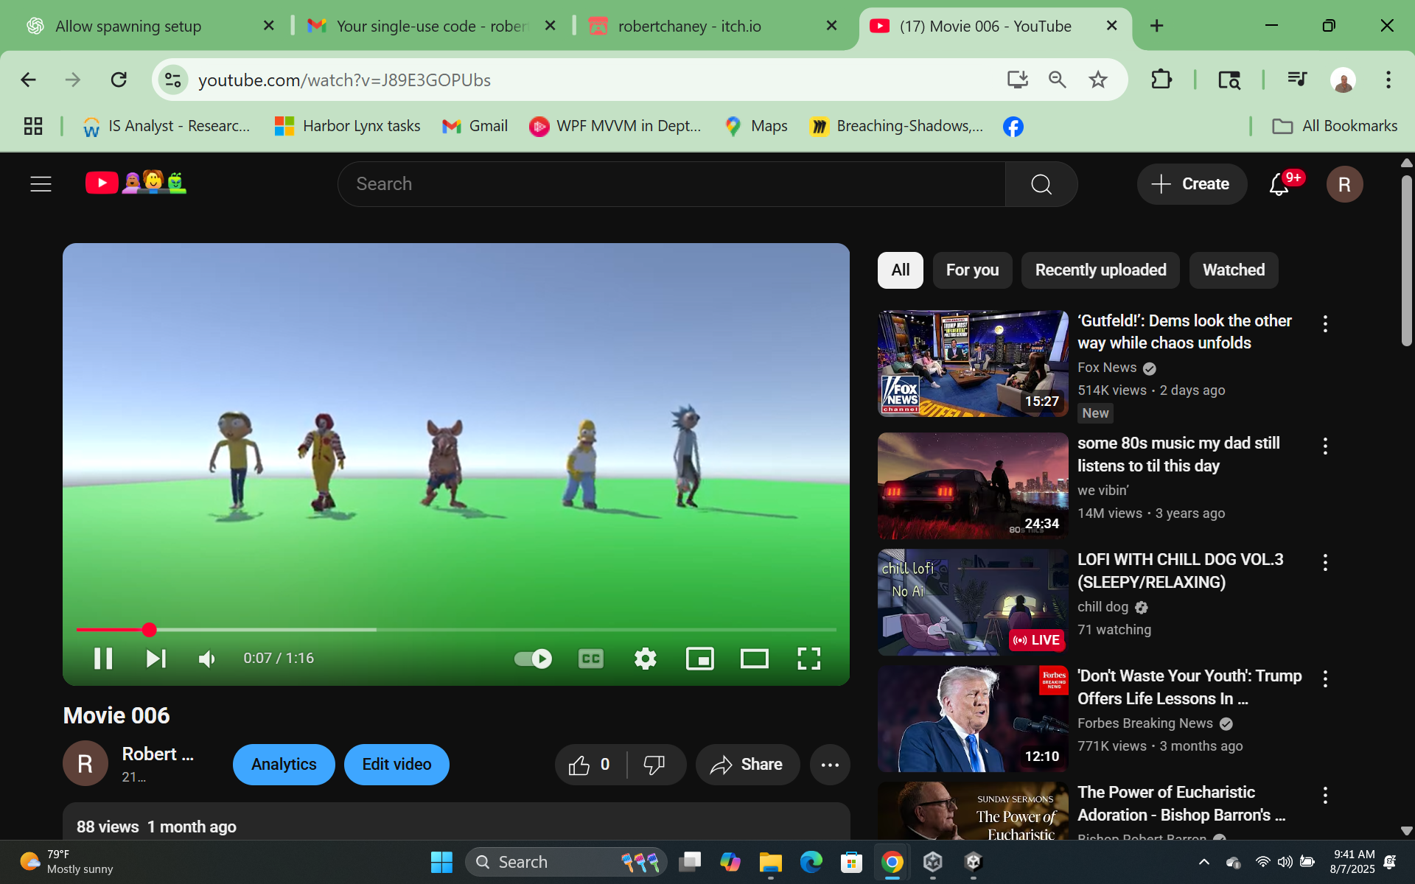View site information icon in address bar
Image resolution: width=1415 pixels, height=884 pixels.
173,80
